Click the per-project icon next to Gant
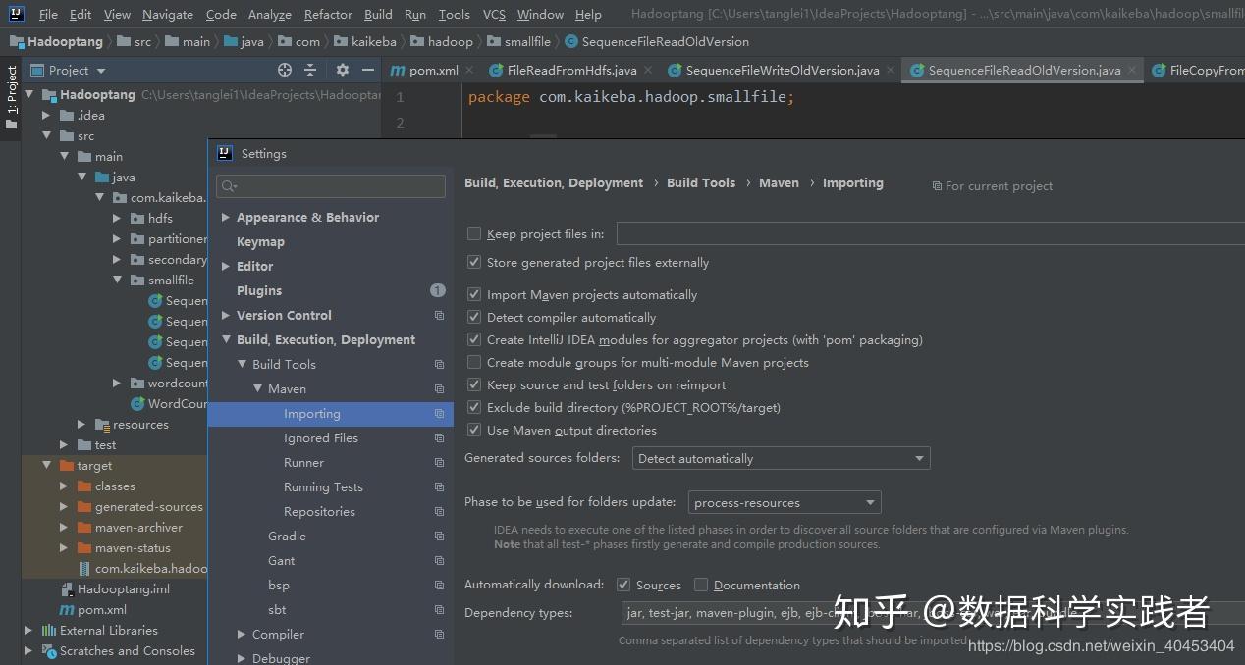1245x665 pixels. [439, 561]
